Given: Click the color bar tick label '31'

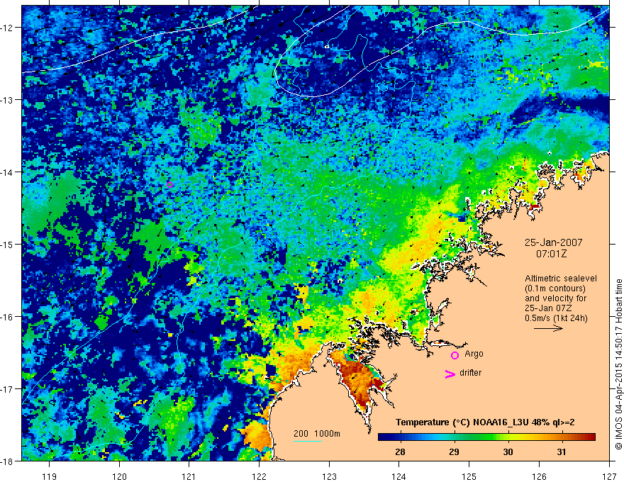Looking at the screenshot, I should (562, 452).
